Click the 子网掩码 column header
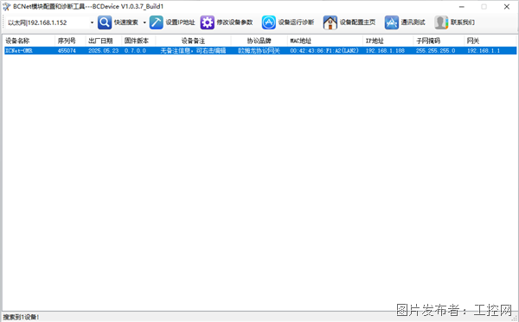This screenshot has width=519, height=322. point(439,41)
